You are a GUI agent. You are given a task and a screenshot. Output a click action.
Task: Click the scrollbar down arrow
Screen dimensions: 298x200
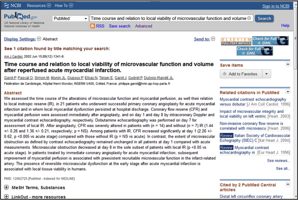(x=295, y=196)
